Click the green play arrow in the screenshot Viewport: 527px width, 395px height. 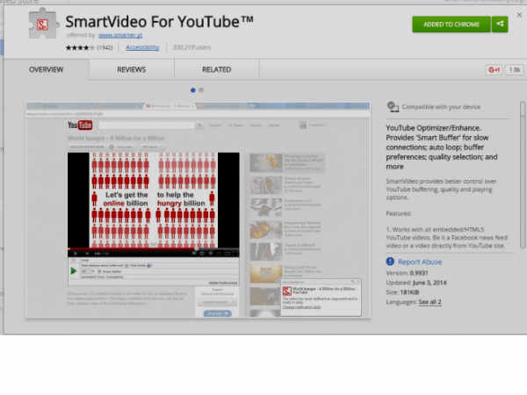(73, 270)
